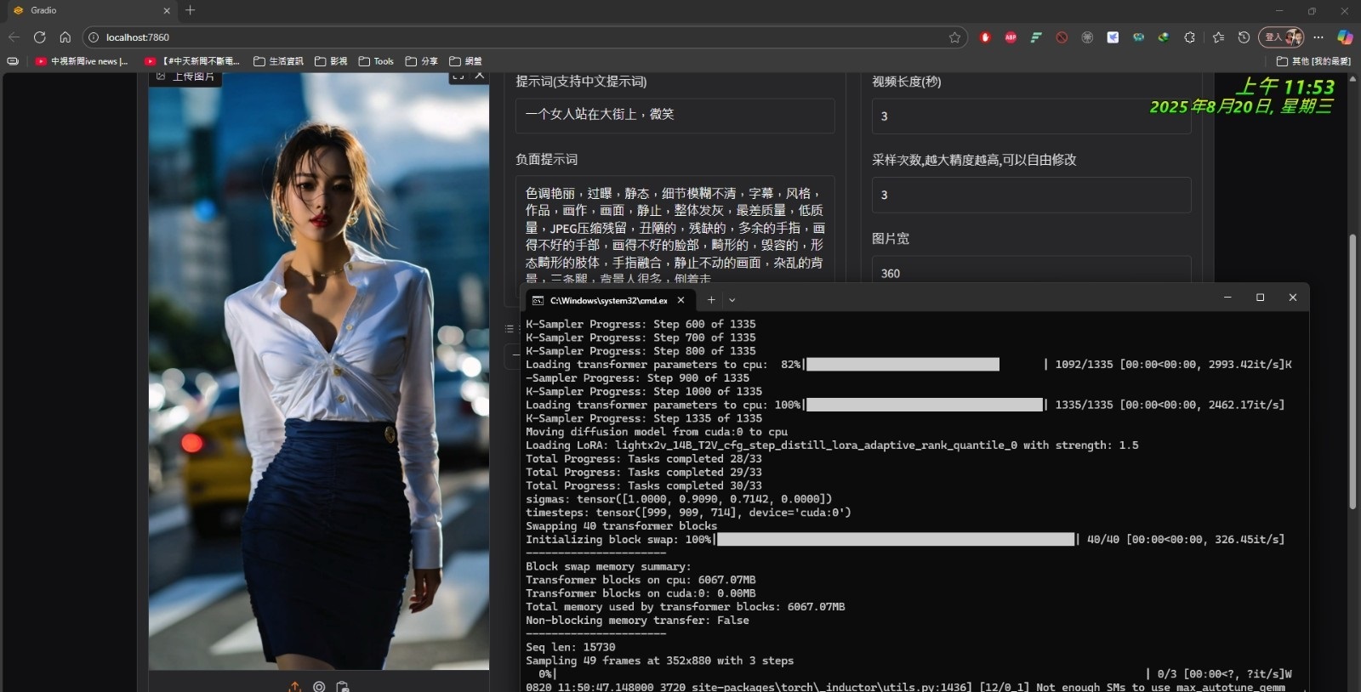Refresh the localhost Gradio page

[x=39, y=37]
